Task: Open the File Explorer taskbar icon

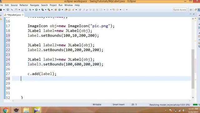Action: [26, 110]
